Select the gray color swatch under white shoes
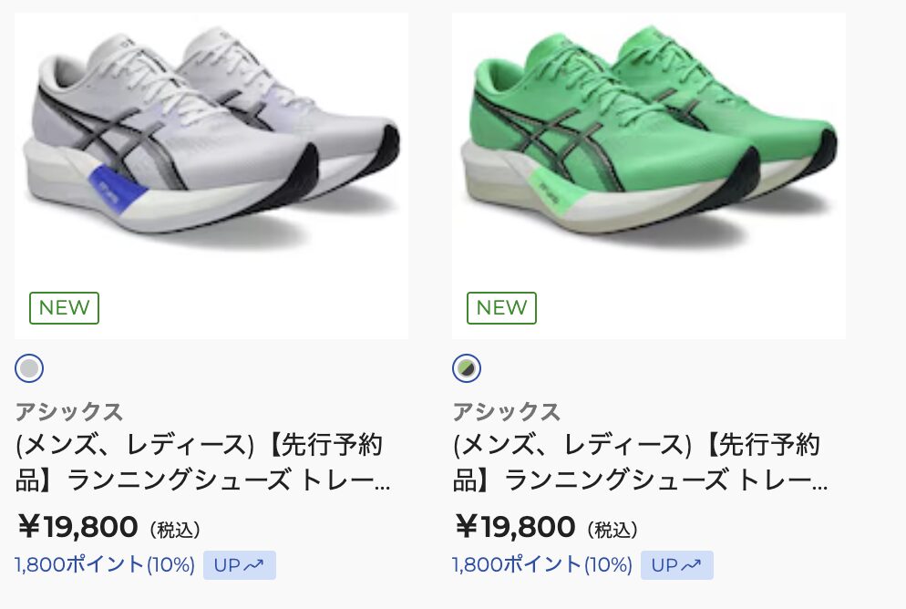 tap(29, 368)
